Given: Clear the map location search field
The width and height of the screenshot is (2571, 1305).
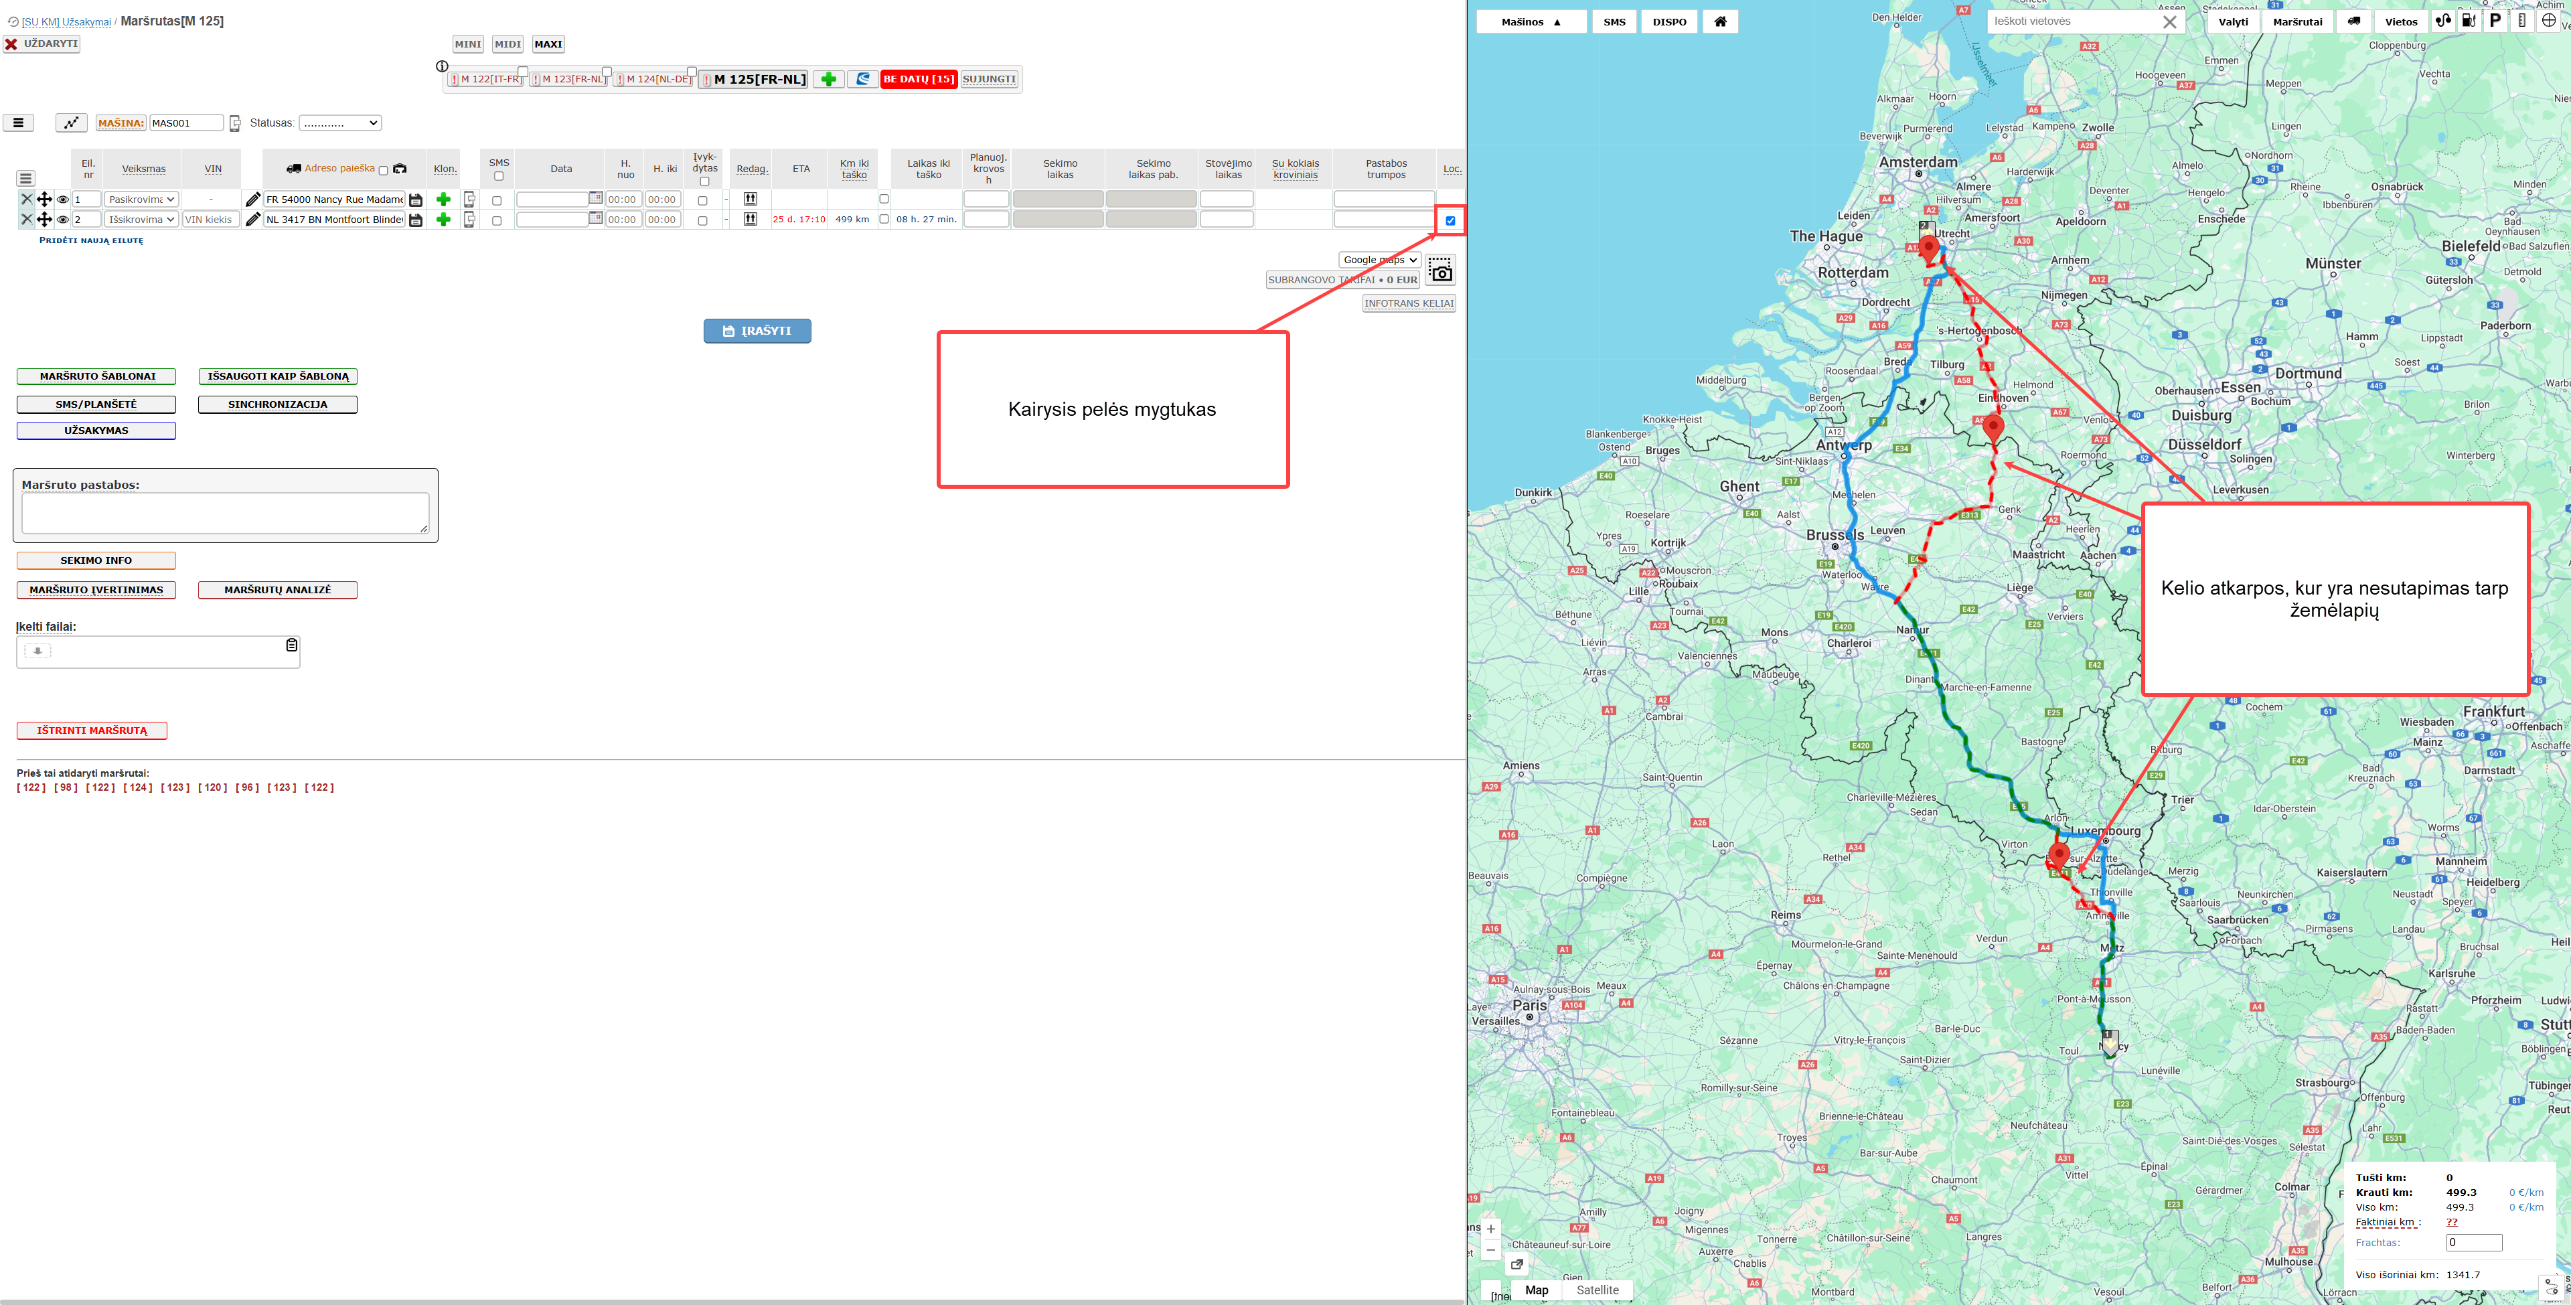Looking at the screenshot, I should (2169, 22).
